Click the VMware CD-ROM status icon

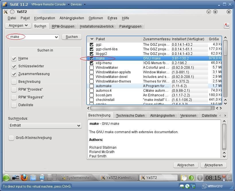187,186
